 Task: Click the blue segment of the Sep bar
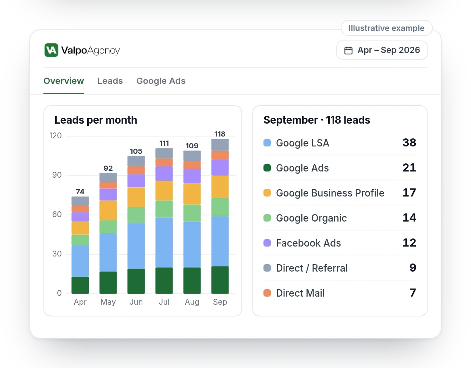tap(220, 241)
